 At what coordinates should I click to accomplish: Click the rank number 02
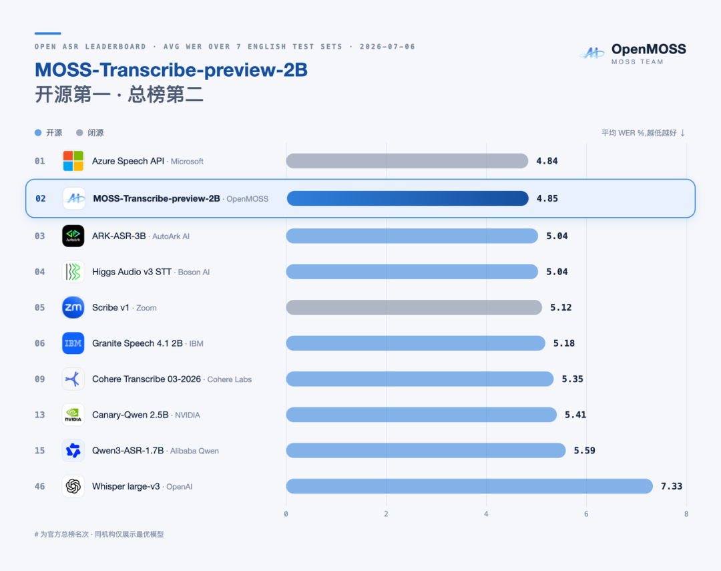coord(41,198)
